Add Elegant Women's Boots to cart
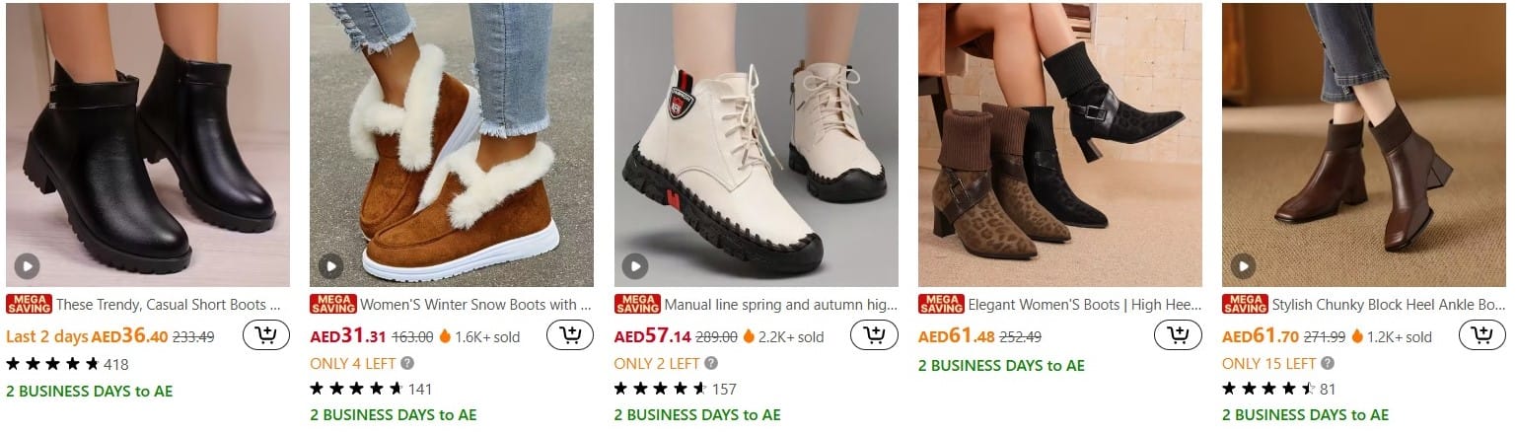Screen dimensions: 1516x433 tap(1178, 335)
